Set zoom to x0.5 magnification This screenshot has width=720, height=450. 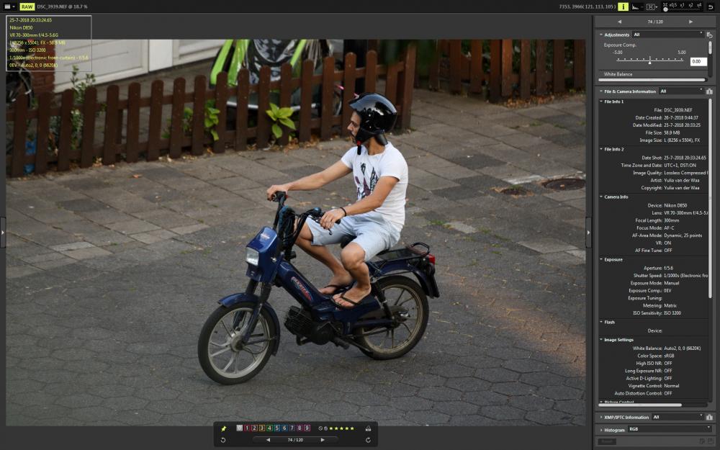point(673,6)
